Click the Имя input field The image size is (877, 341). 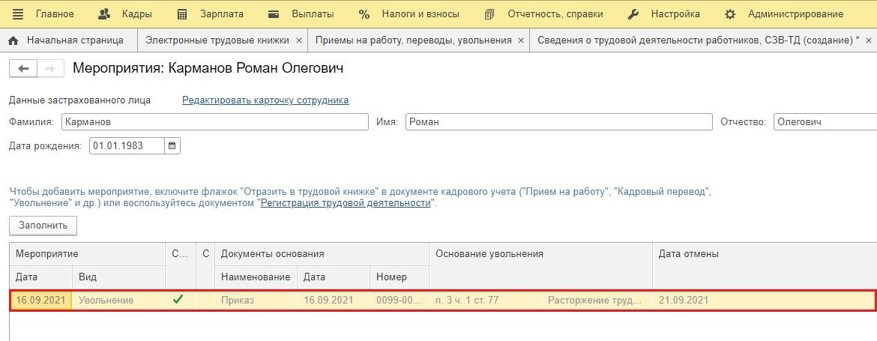[558, 122]
